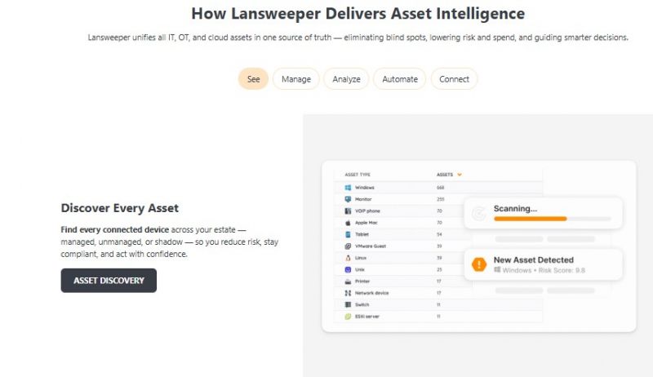Screen dimensions: 653x377
Task: Select the 'ESXi server' row label
Action: click(x=366, y=317)
